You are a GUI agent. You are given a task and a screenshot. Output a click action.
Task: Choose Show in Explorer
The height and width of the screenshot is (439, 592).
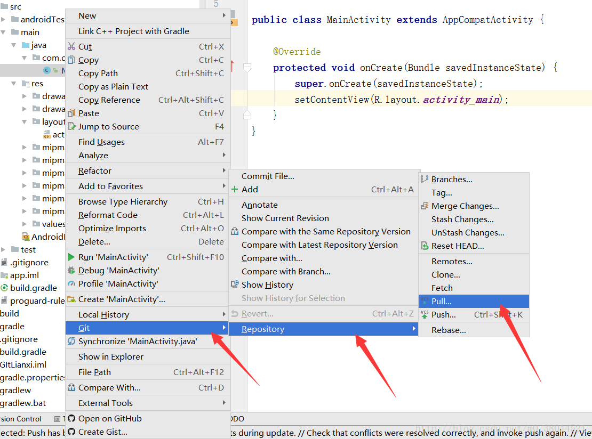[148, 357]
